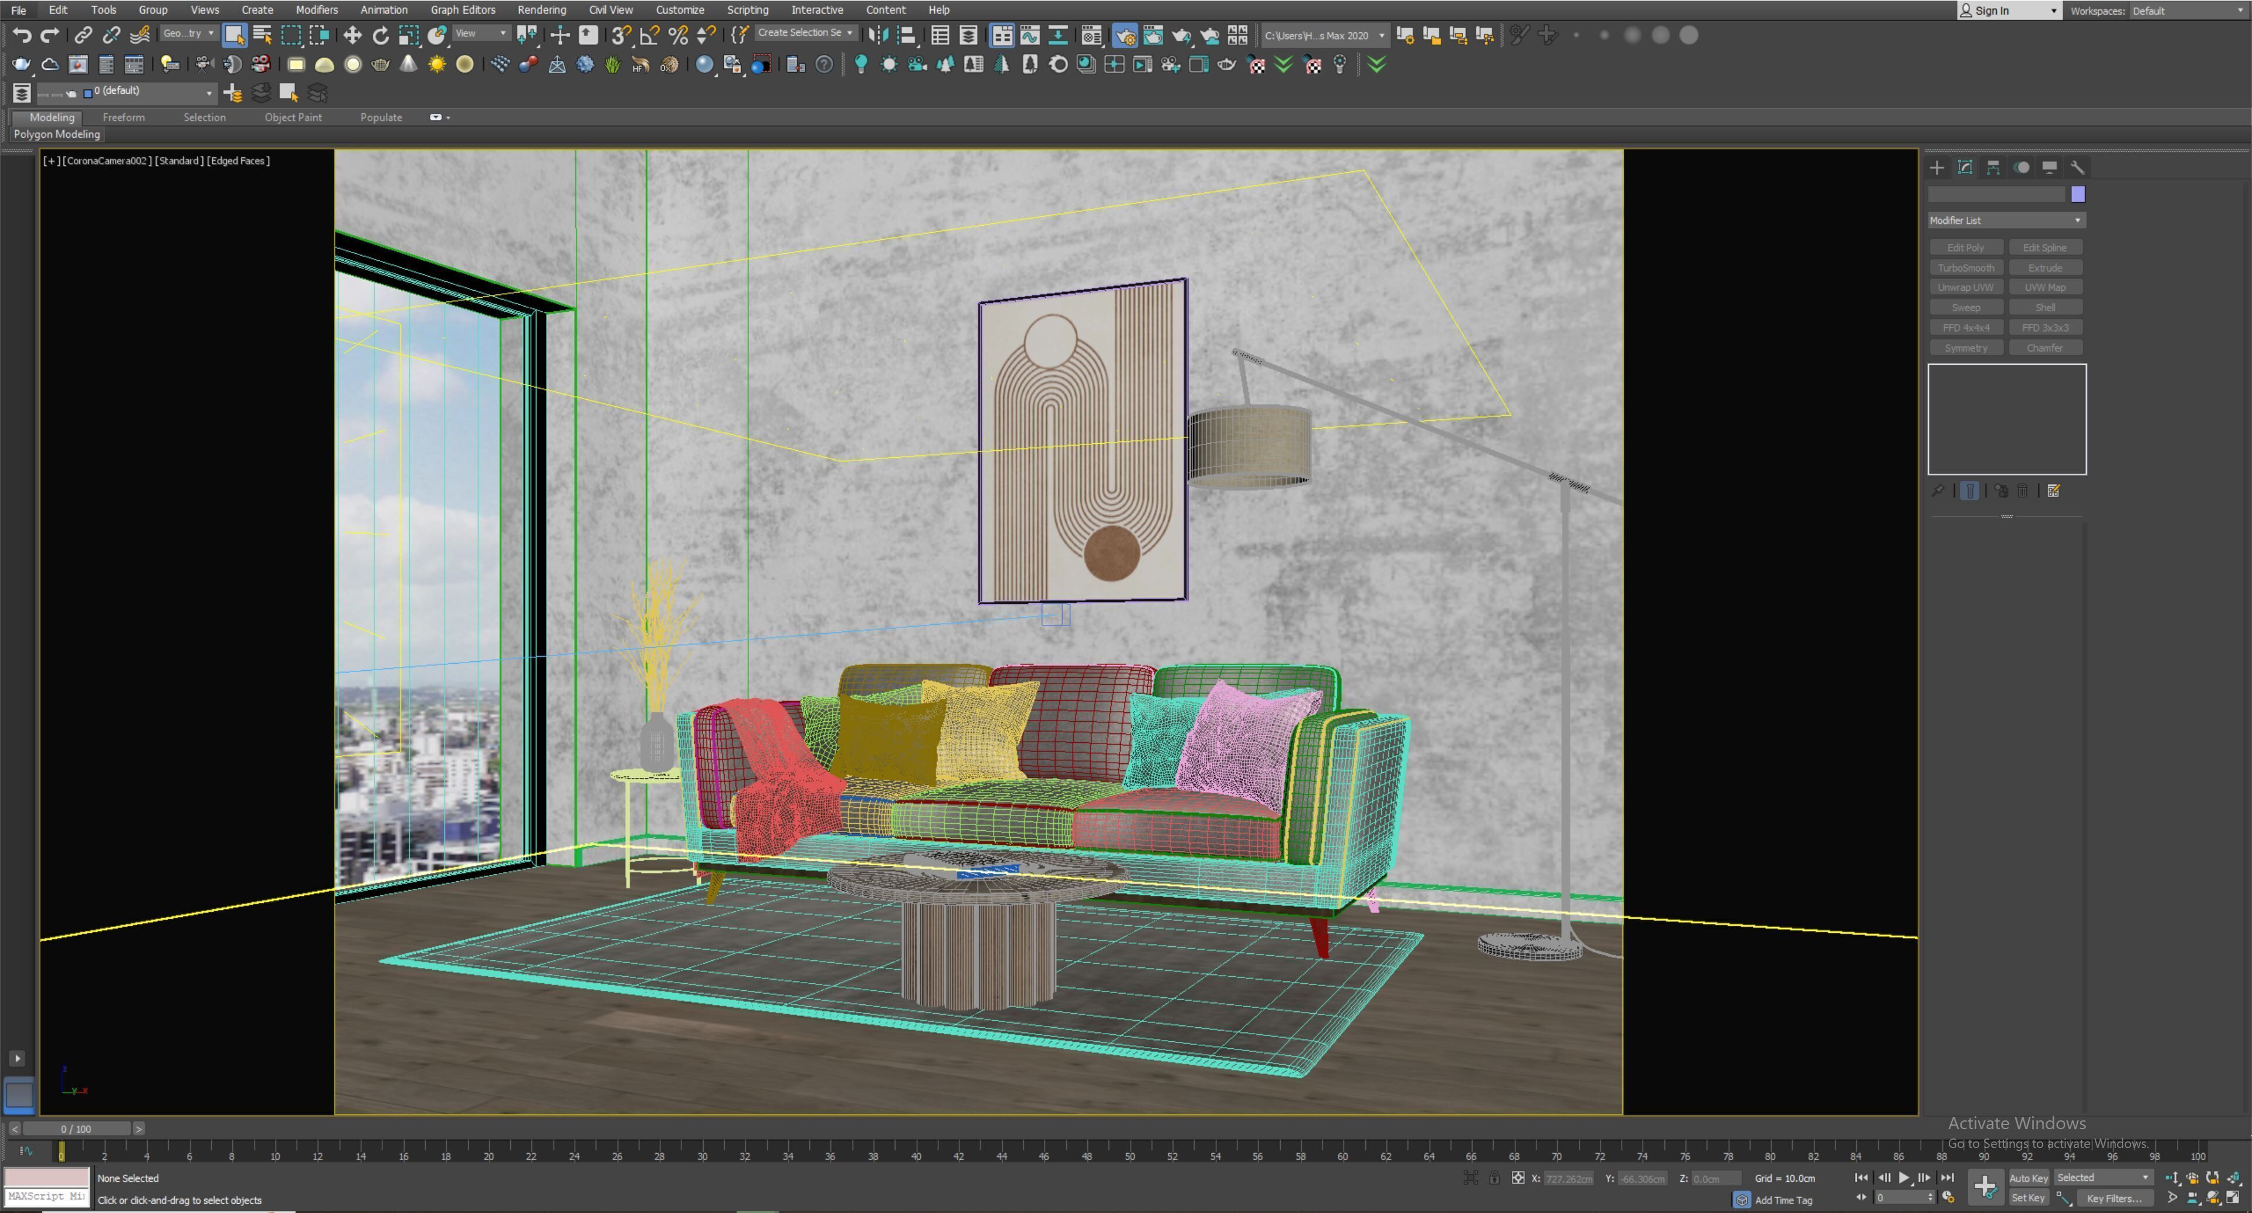The image size is (2252, 1213).
Task: Open the Utilities wrench panel tab
Action: pyautogui.click(x=2078, y=168)
